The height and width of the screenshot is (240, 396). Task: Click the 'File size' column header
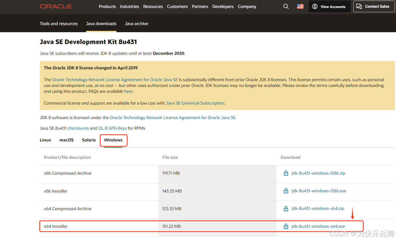tap(170, 157)
